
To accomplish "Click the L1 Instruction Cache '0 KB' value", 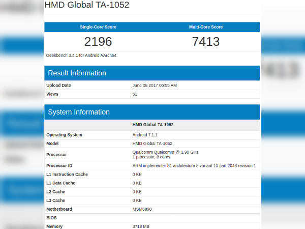I will click(x=137, y=174).
